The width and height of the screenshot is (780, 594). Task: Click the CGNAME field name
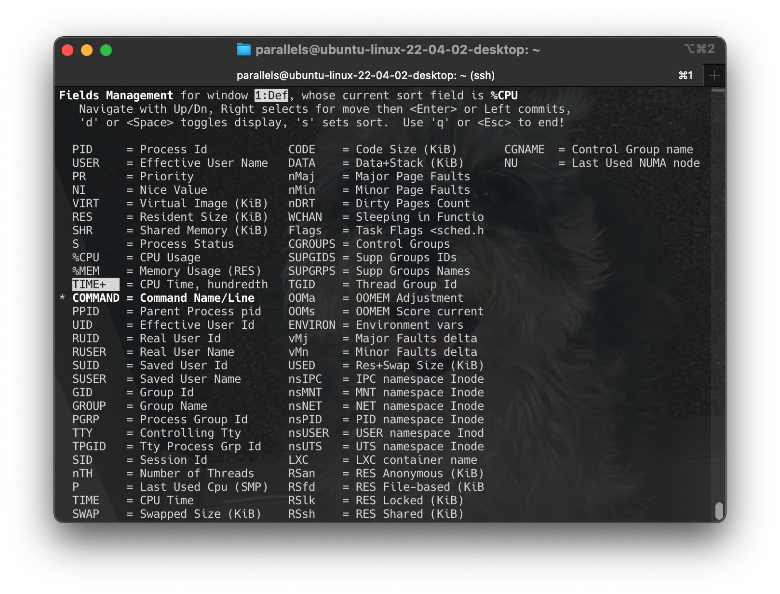[x=524, y=149]
